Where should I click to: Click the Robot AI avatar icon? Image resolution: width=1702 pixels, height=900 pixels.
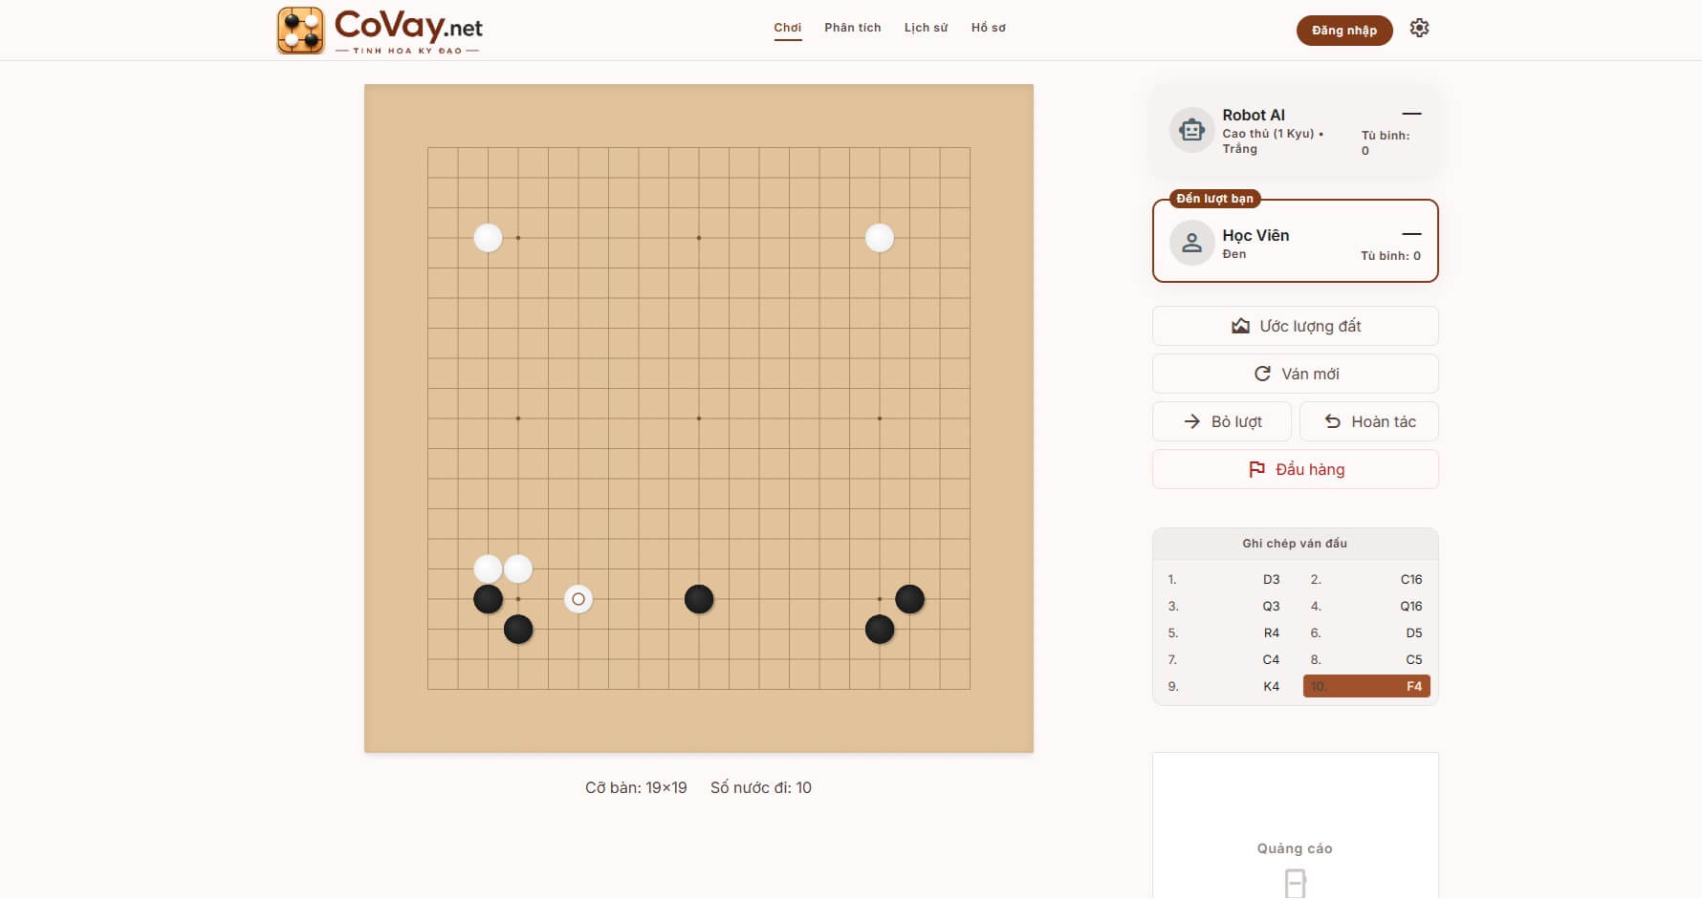[1191, 130]
